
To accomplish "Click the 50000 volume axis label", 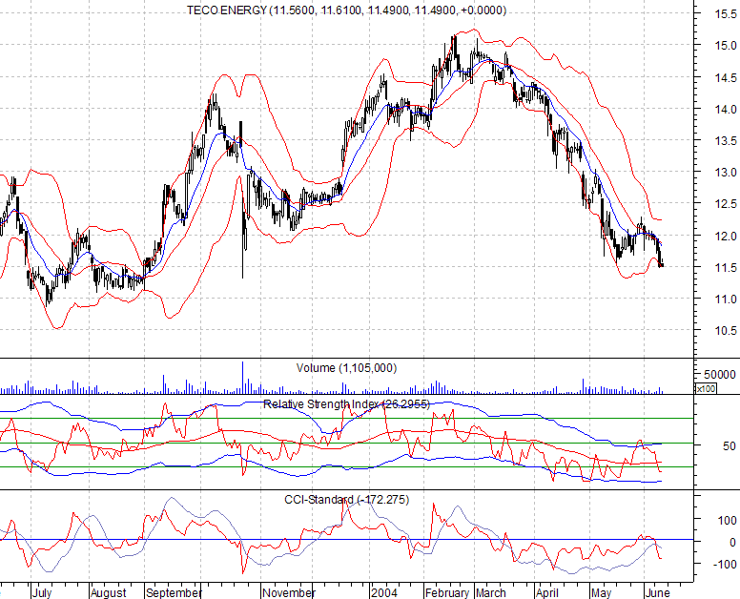I will coord(717,375).
